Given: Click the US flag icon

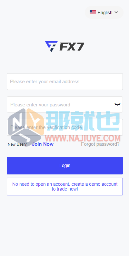Looking at the screenshot, I should click(93, 12).
